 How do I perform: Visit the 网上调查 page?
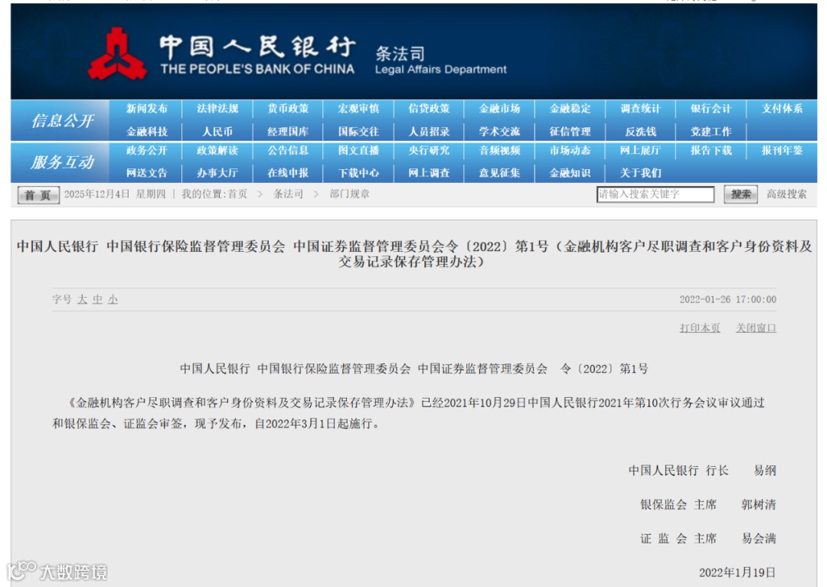(x=429, y=173)
